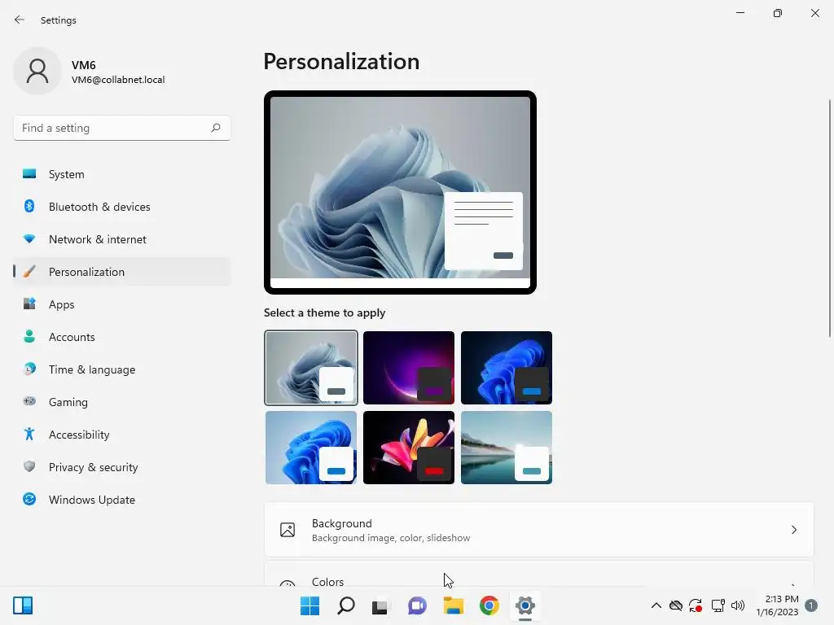This screenshot has height=625, width=834.
Task: Open the network status tray icon
Action: pyautogui.click(x=718, y=605)
